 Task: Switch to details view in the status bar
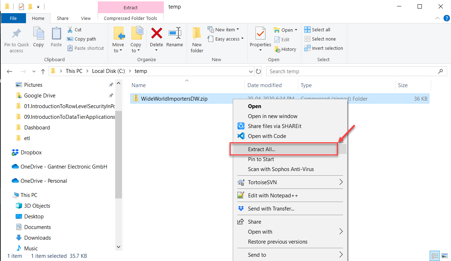pos(435,256)
